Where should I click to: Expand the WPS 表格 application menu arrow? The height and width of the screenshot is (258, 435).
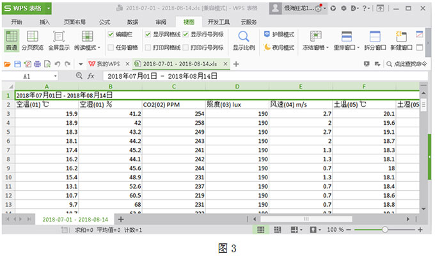(x=49, y=8)
